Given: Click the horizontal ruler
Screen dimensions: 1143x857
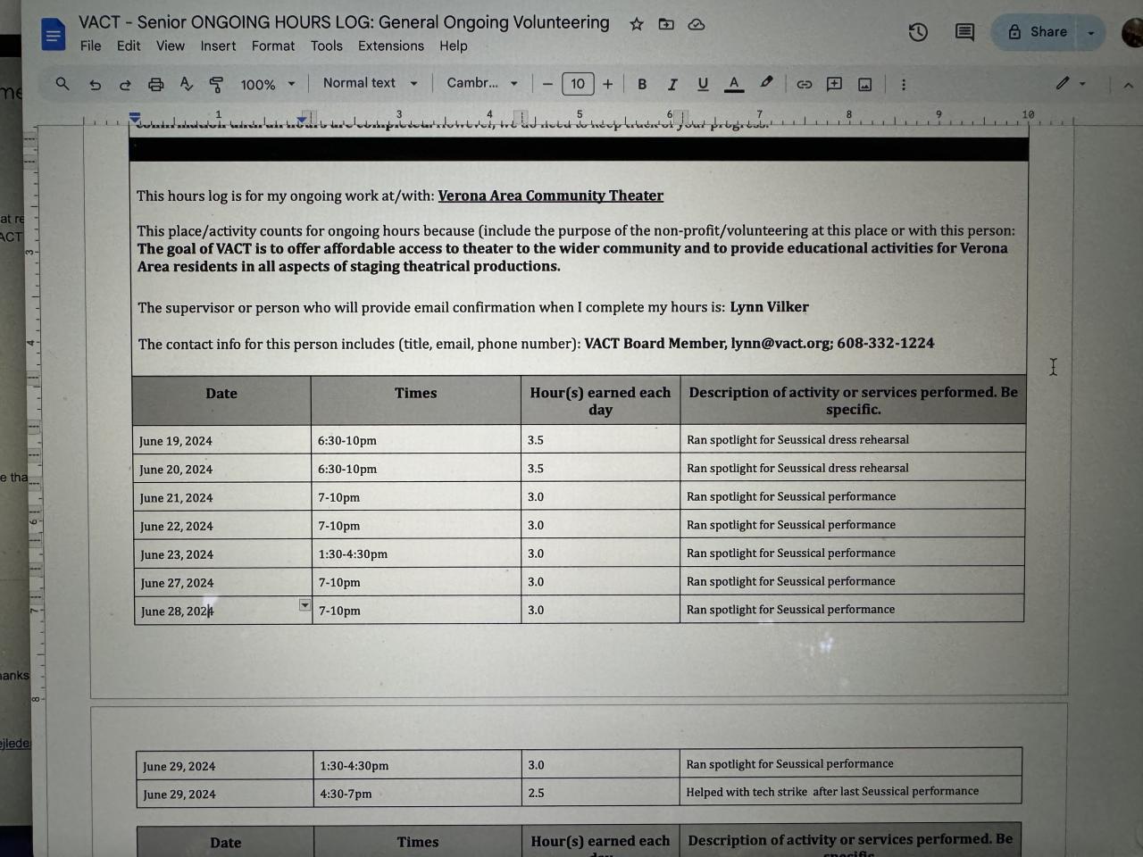Looking at the screenshot, I should pyautogui.click(x=580, y=117).
